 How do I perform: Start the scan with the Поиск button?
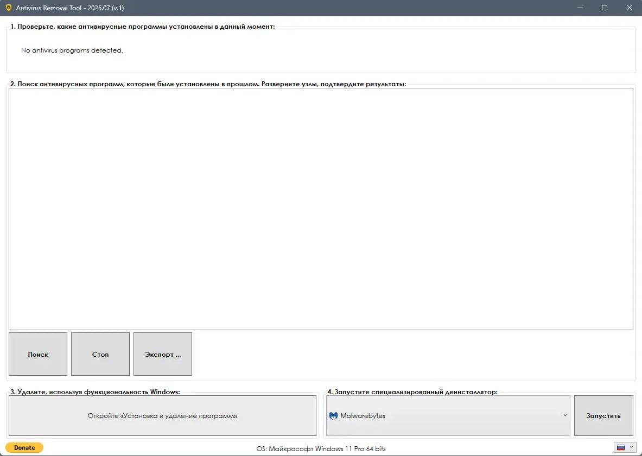coord(38,354)
